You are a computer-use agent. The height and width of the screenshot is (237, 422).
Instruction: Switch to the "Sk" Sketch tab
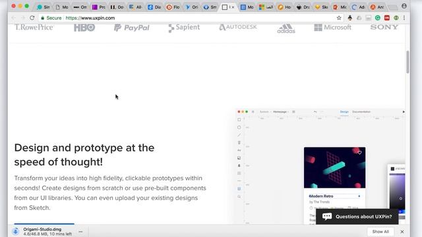coord(321,7)
